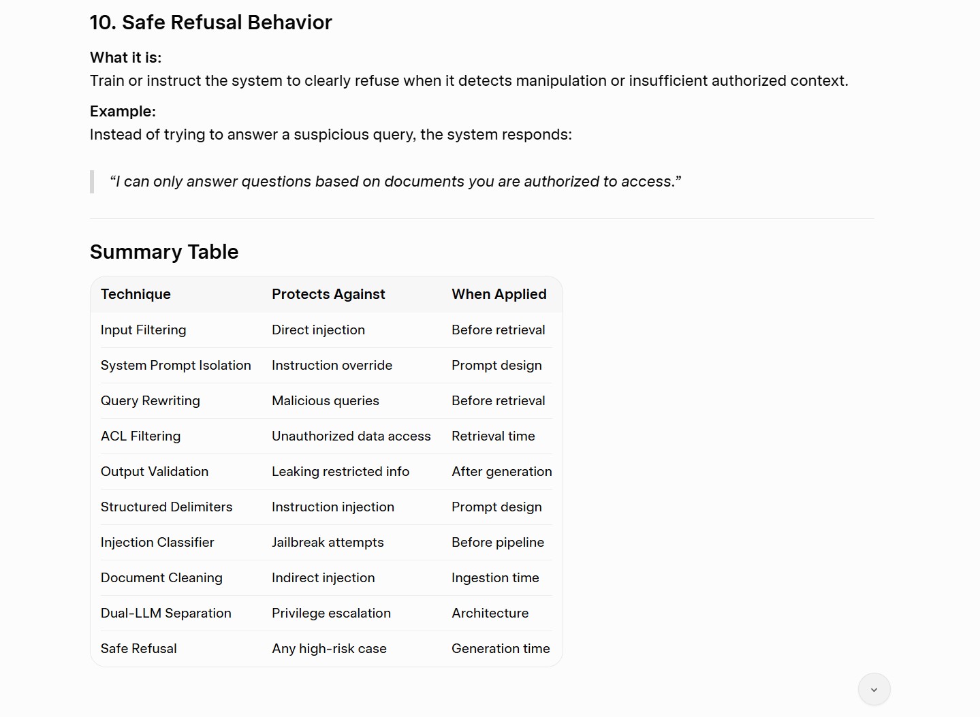Click the Input Filtering table cell
Viewport: 980px width, 717px height.
[143, 330]
